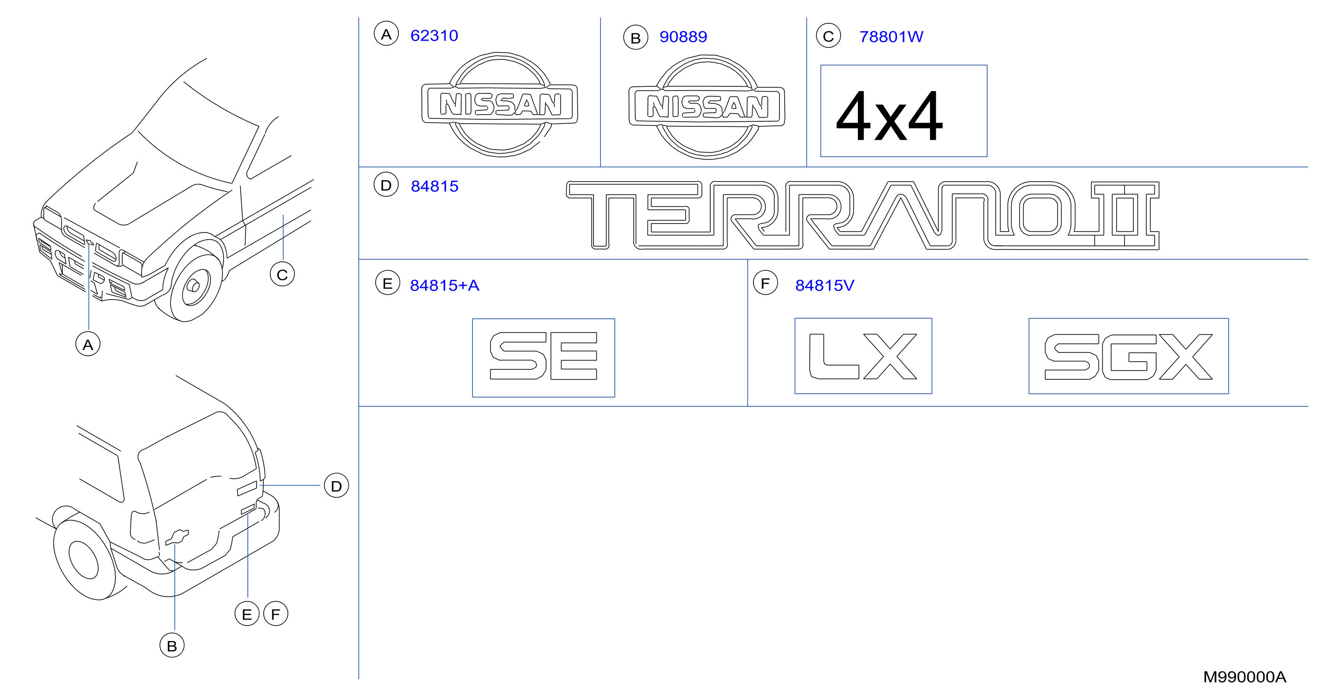Screen dimensions: 1342x700
Task: Select legend circle A beside 62310
Action: point(386,34)
